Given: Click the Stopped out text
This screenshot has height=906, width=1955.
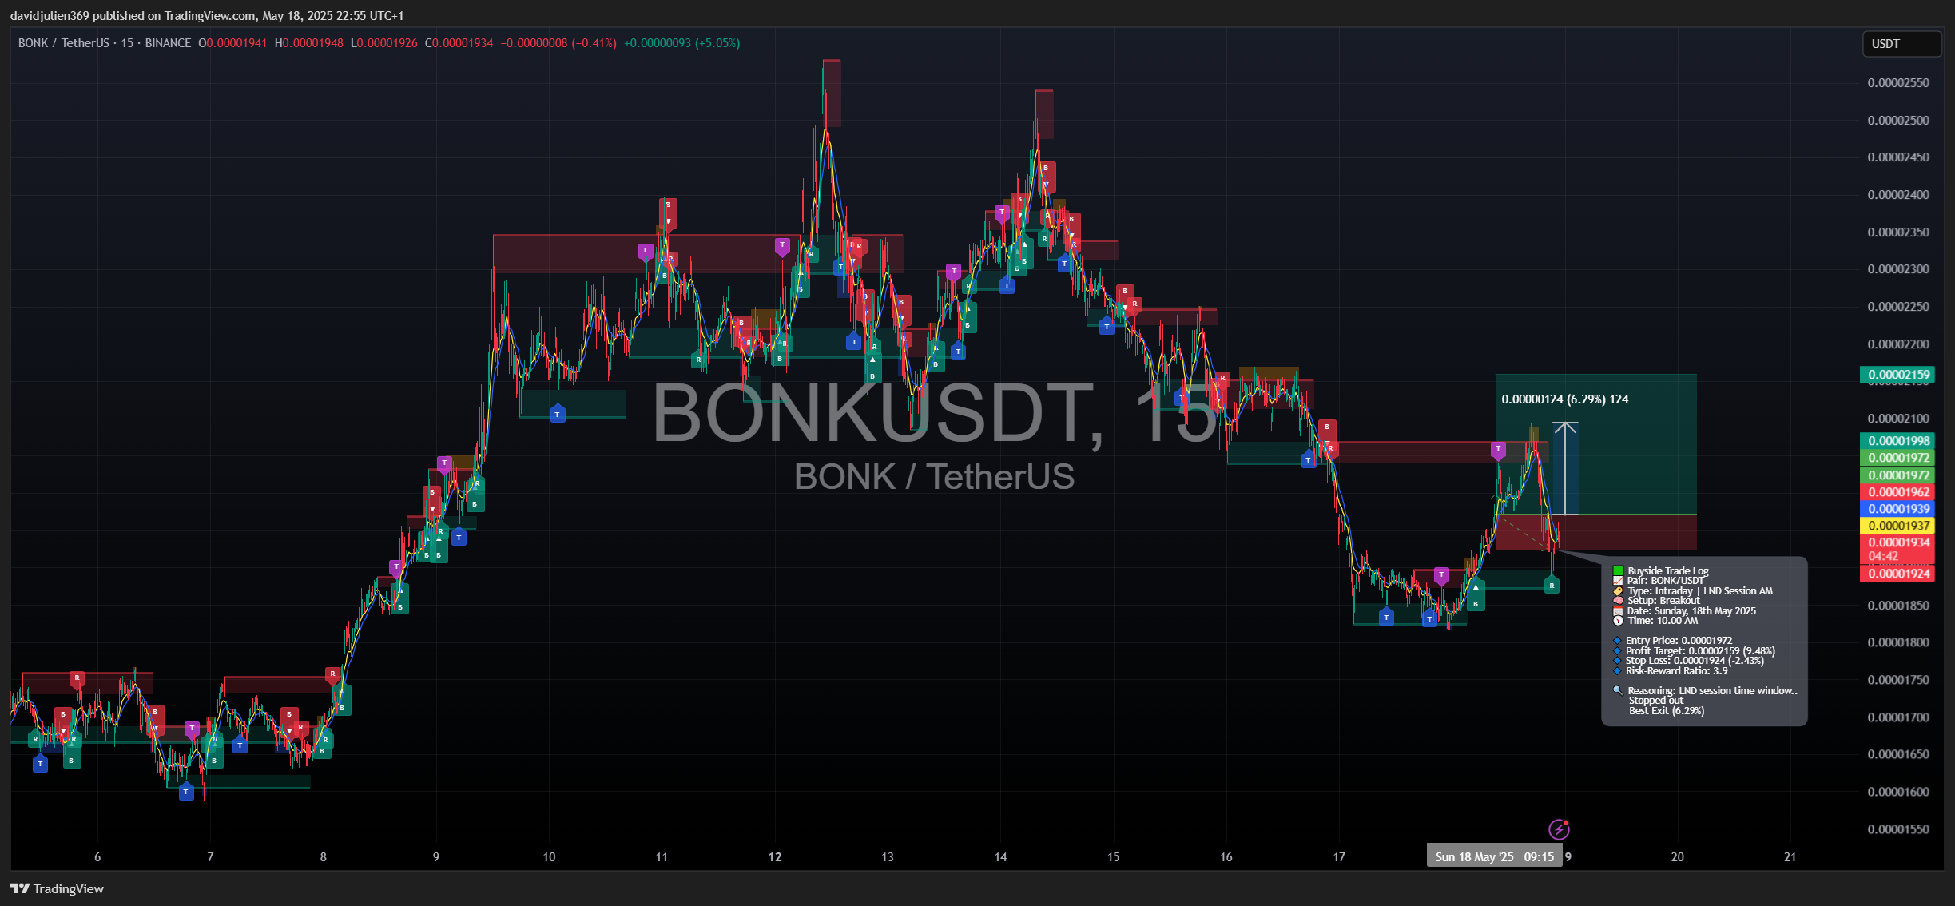Looking at the screenshot, I should pos(1655,701).
